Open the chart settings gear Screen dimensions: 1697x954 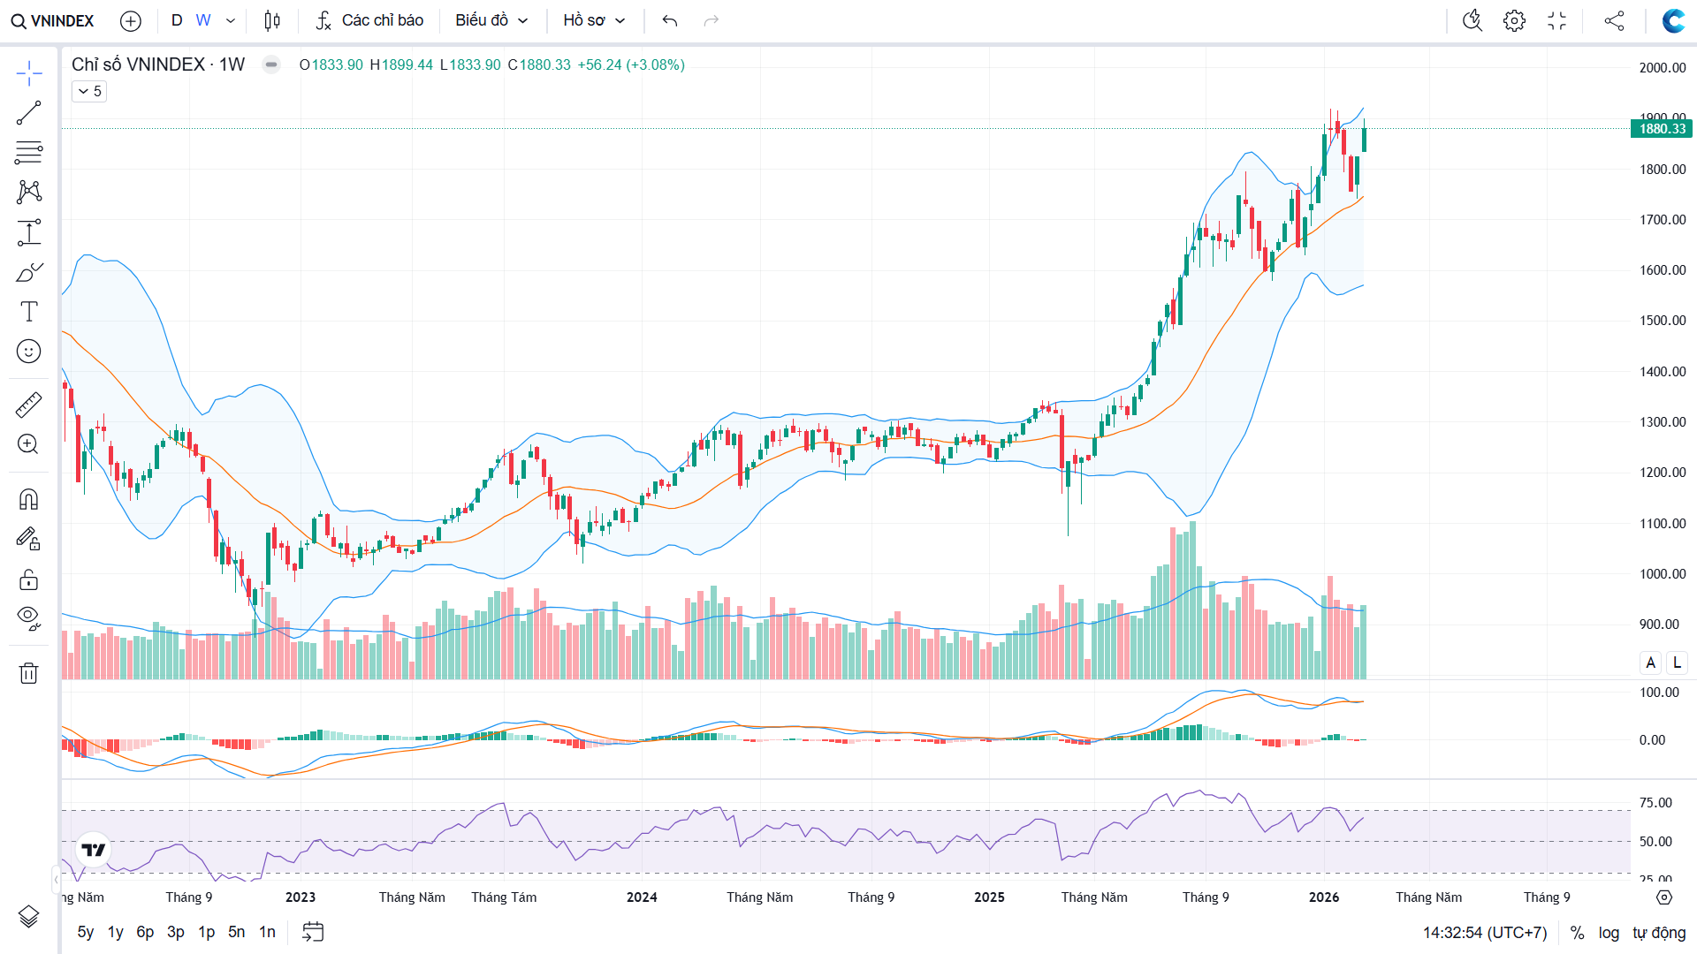pyautogui.click(x=1514, y=20)
